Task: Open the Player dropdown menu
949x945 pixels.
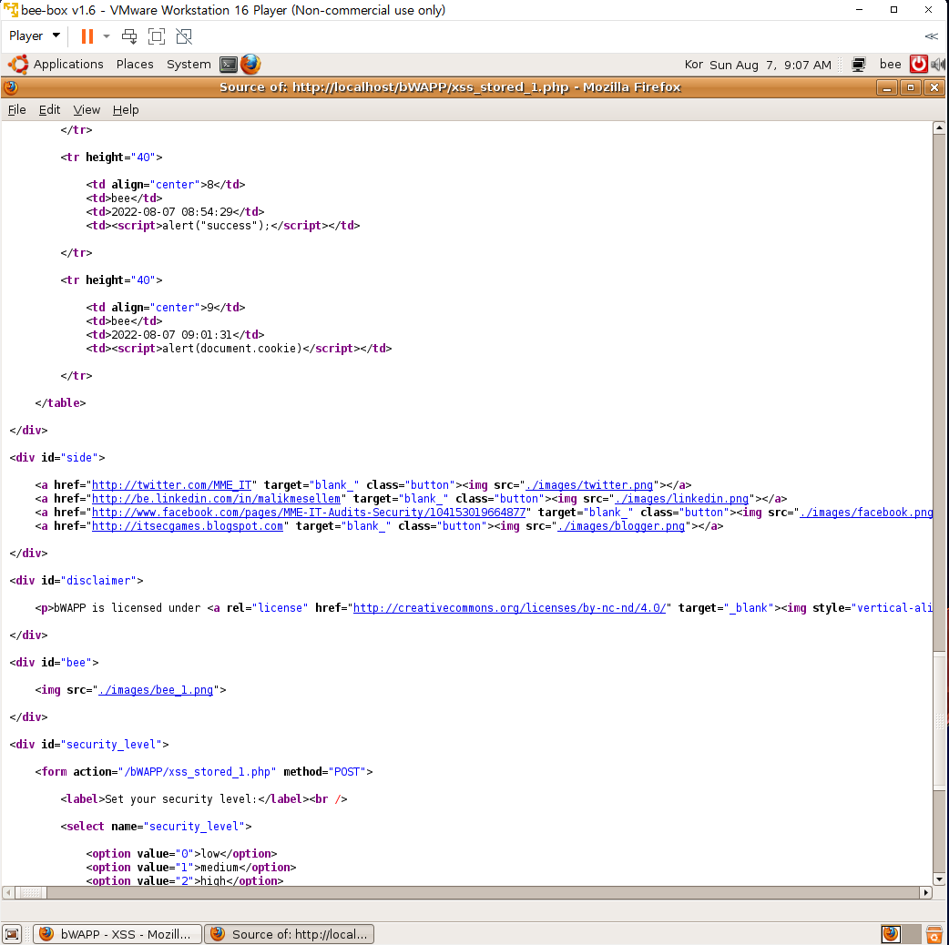Action: (x=34, y=36)
